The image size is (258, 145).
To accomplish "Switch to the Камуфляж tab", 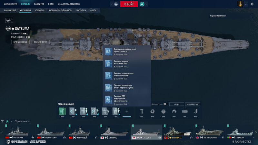I will pyautogui.click(x=81, y=10).
